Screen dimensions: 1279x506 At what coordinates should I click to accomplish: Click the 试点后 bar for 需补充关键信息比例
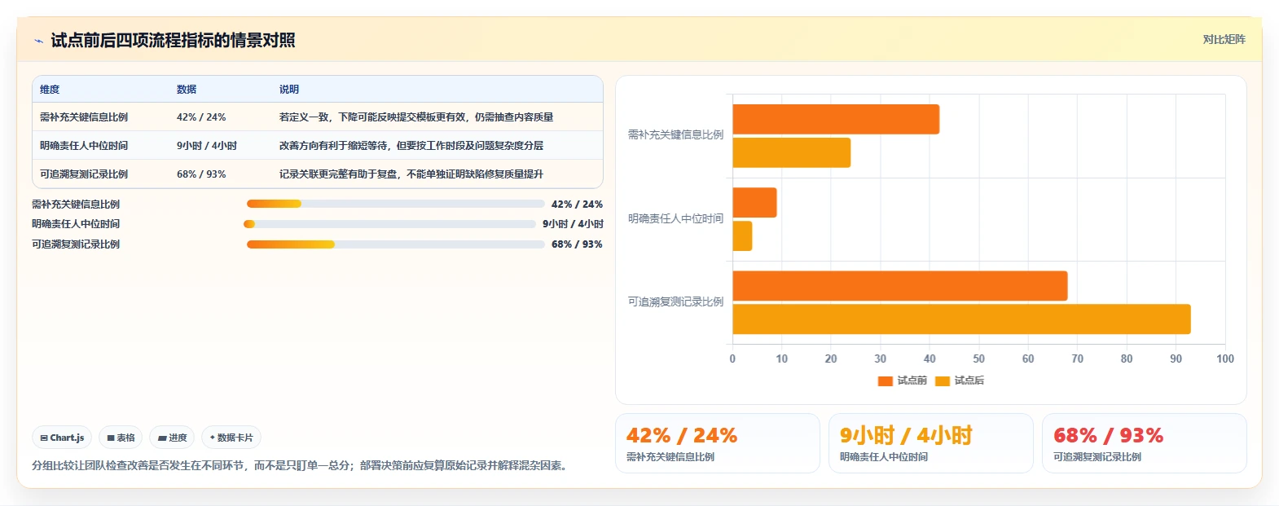click(x=792, y=153)
